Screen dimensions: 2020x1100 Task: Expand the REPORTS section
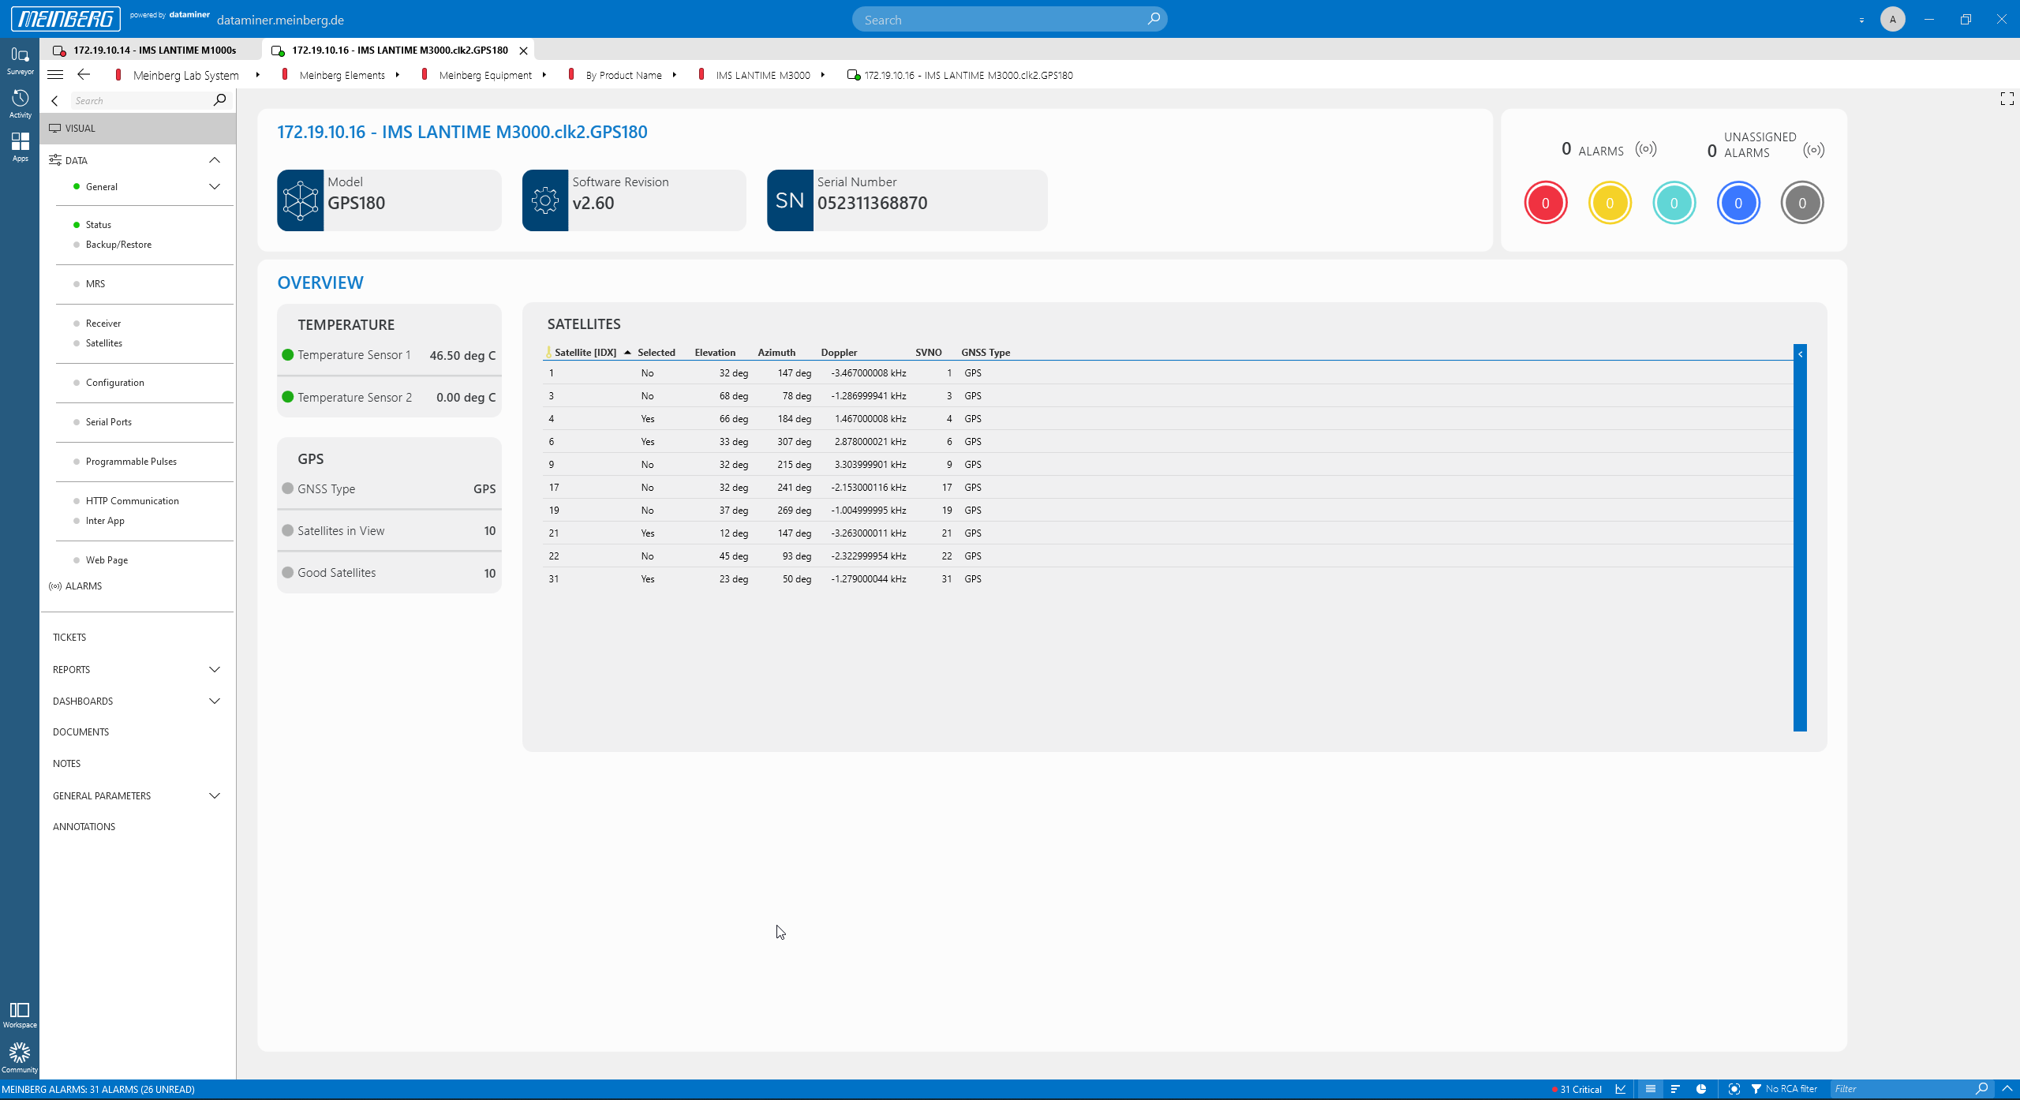tap(215, 670)
